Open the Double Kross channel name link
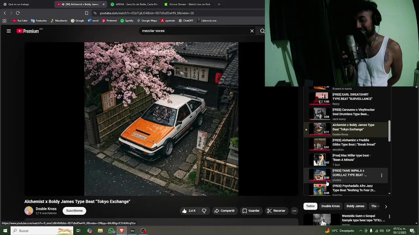 coord(46,209)
